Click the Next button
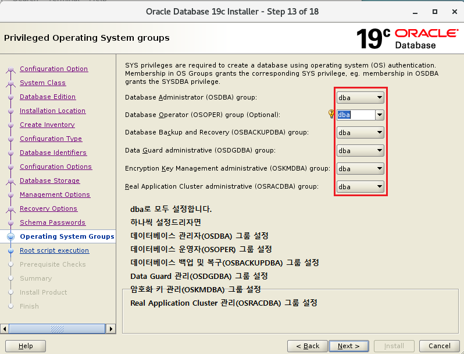The height and width of the screenshot is (354, 464). (349, 346)
